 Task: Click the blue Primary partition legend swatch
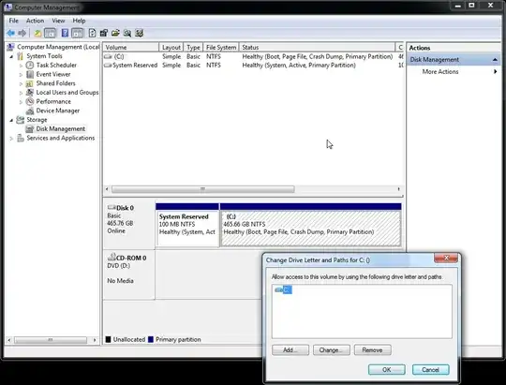click(x=150, y=339)
